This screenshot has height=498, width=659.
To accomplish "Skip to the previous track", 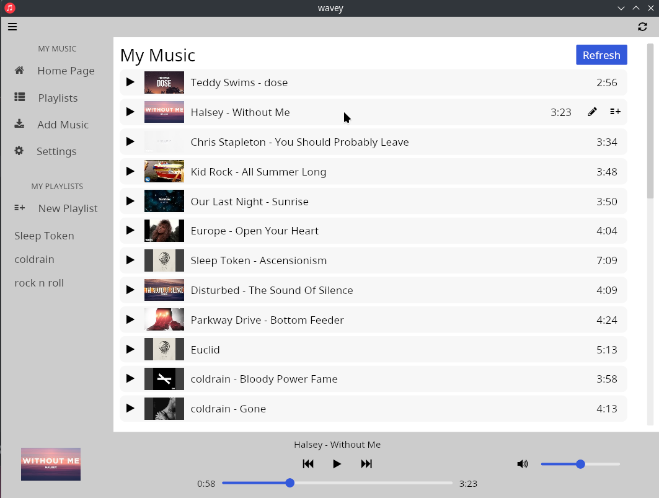I will (x=308, y=464).
